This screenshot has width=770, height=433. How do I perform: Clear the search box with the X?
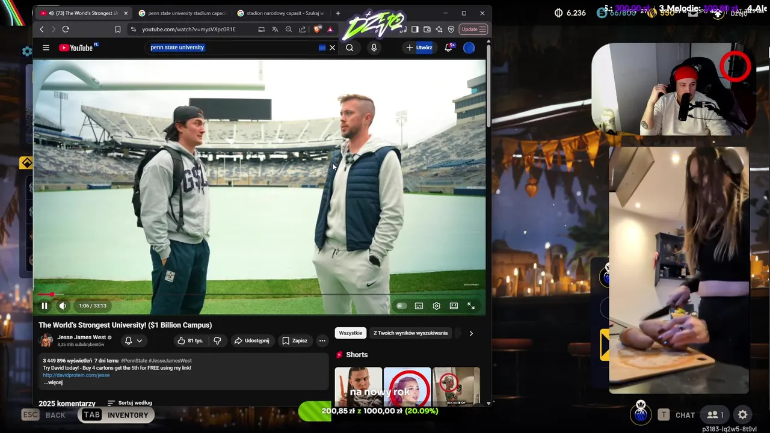[332, 48]
